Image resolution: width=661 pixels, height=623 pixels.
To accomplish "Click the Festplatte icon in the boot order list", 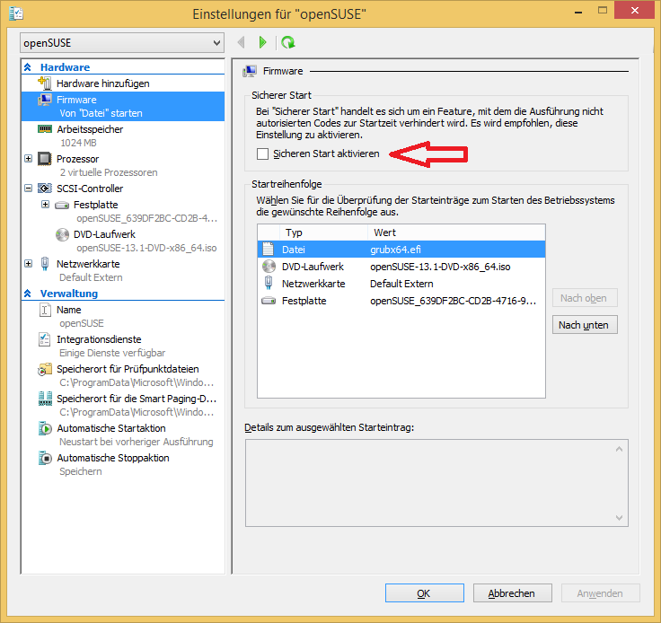I will [269, 301].
